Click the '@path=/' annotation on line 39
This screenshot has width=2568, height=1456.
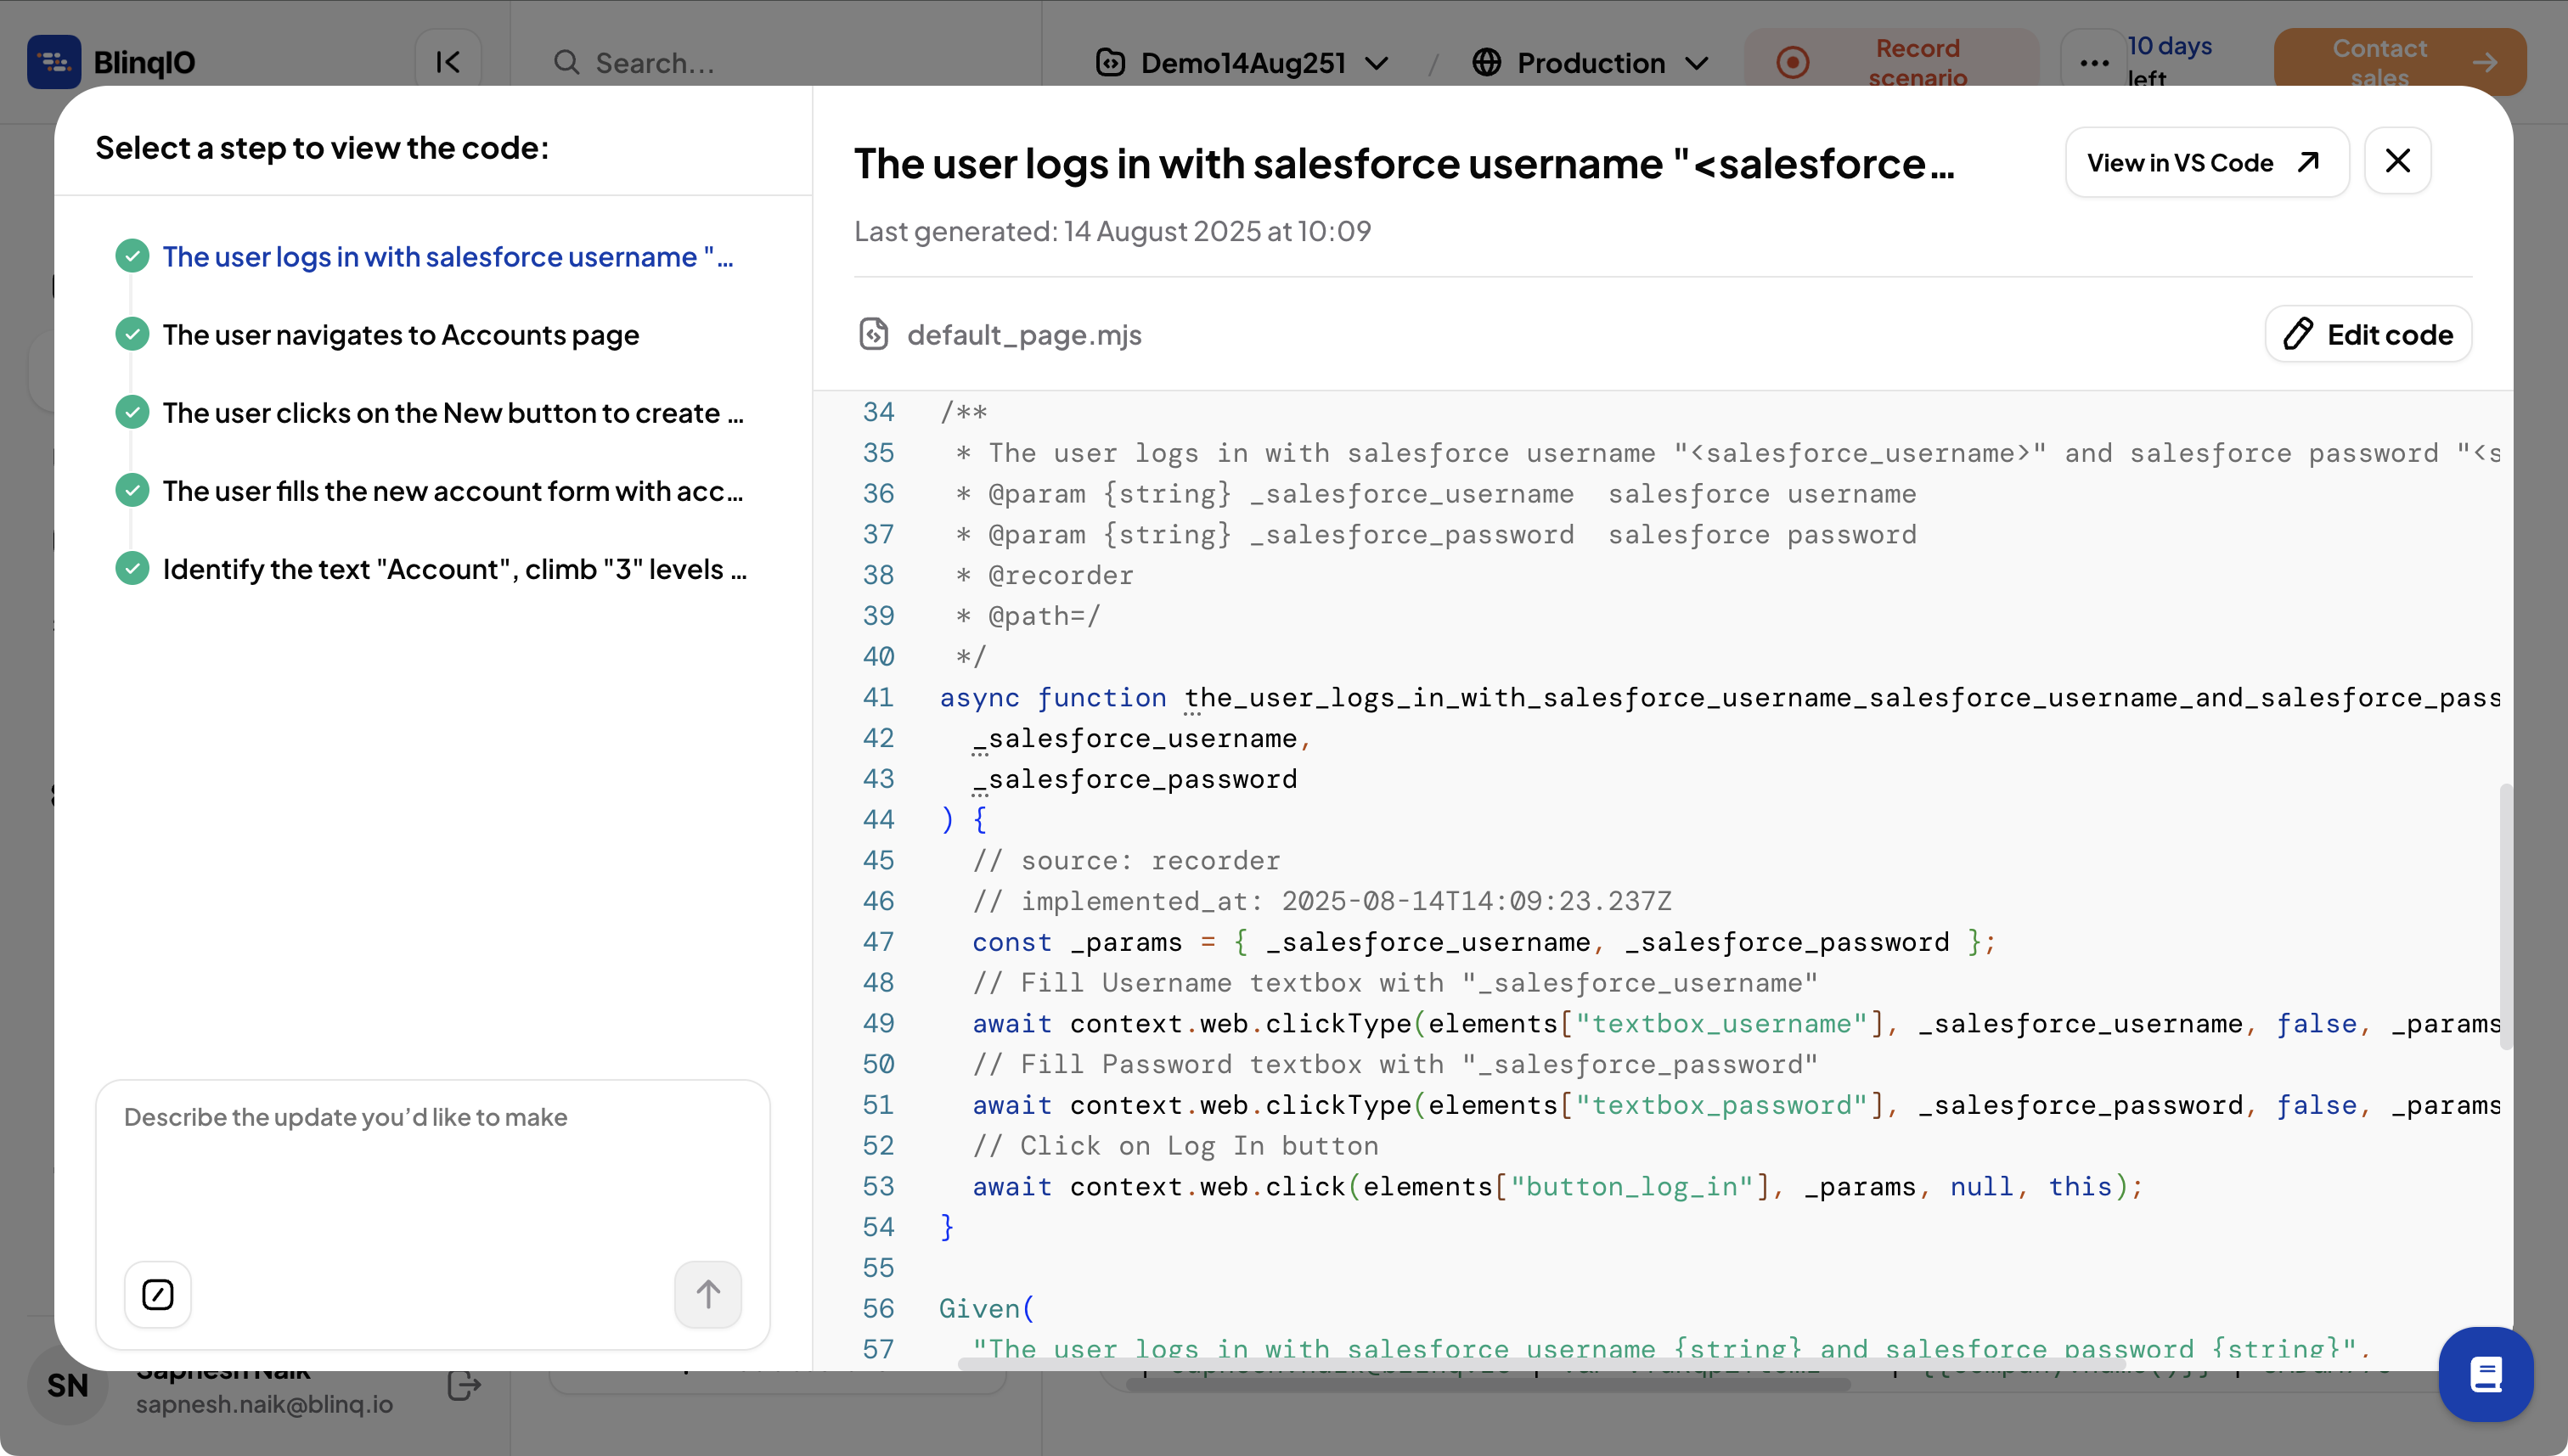(x=1045, y=617)
